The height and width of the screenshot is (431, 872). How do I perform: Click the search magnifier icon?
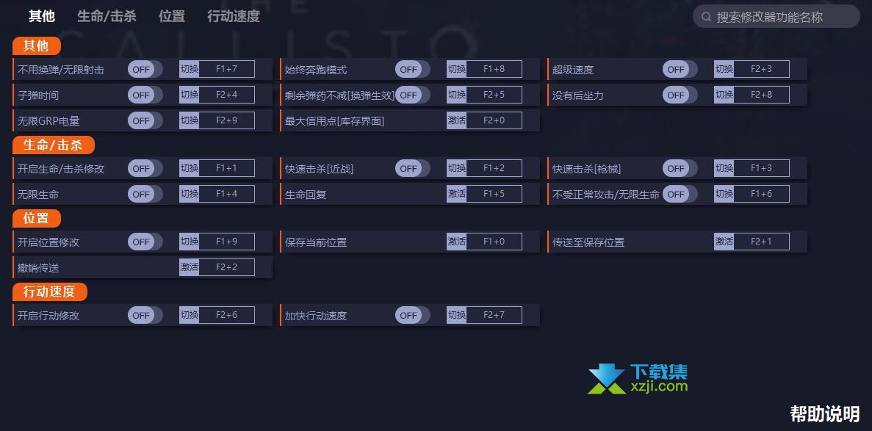pyautogui.click(x=706, y=17)
